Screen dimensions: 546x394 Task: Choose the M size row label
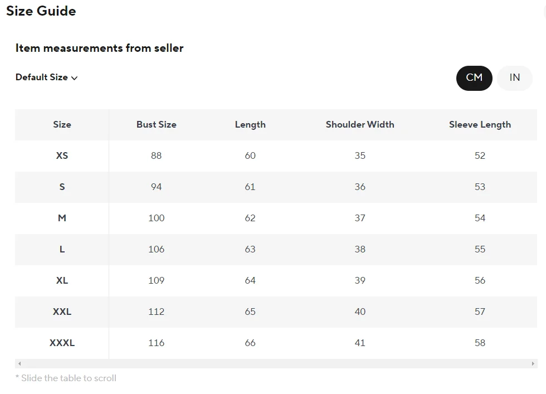tap(62, 218)
